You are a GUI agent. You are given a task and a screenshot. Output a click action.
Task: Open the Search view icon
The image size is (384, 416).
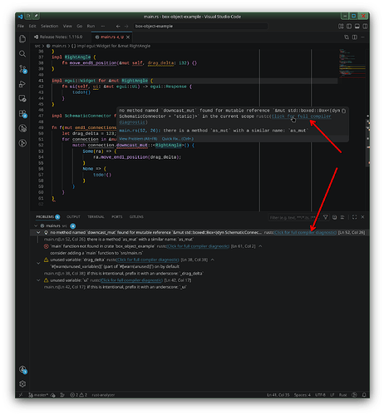pos(22,53)
